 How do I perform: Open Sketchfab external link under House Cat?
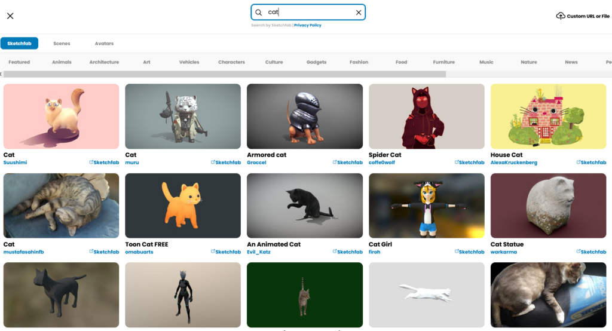tap(591, 163)
